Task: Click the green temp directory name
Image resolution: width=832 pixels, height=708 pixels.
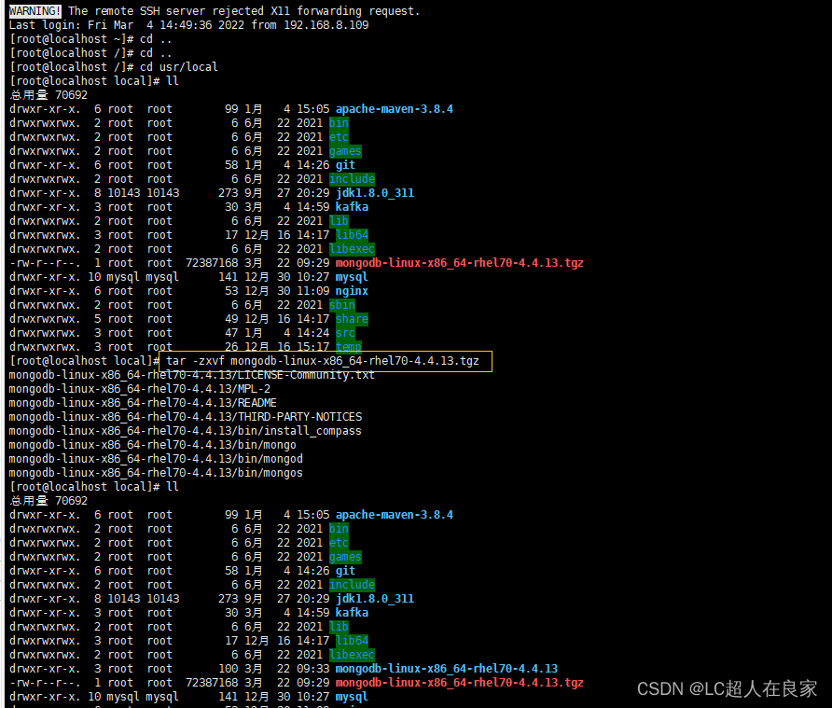Action: point(349,347)
